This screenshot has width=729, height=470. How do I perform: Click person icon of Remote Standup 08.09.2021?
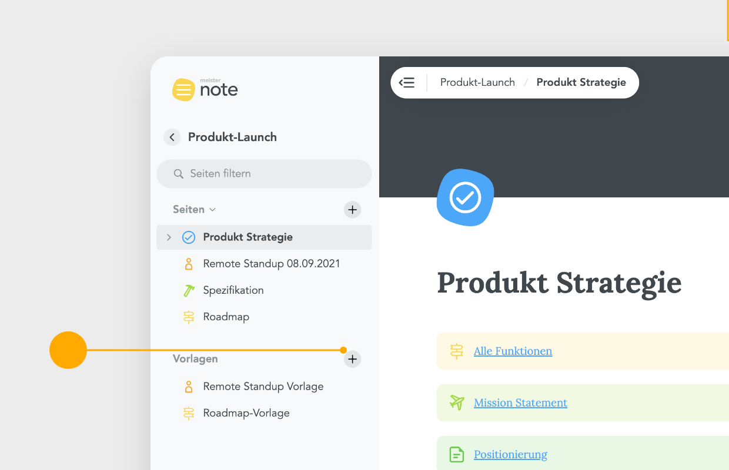click(189, 264)
